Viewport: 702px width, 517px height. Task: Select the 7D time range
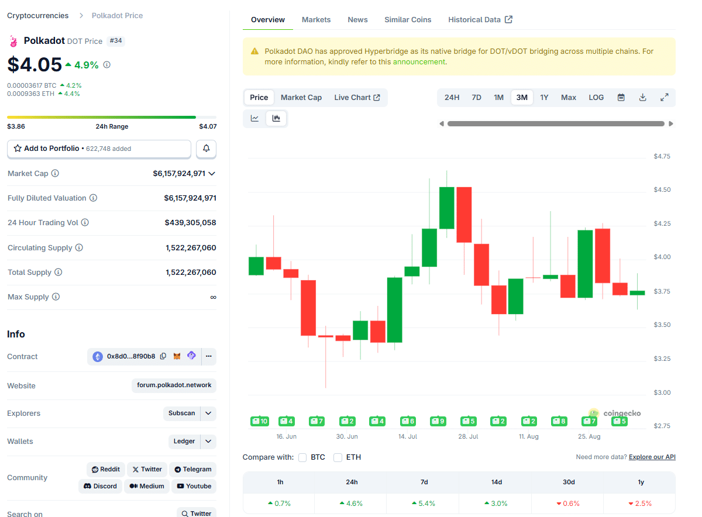point(476,98)
